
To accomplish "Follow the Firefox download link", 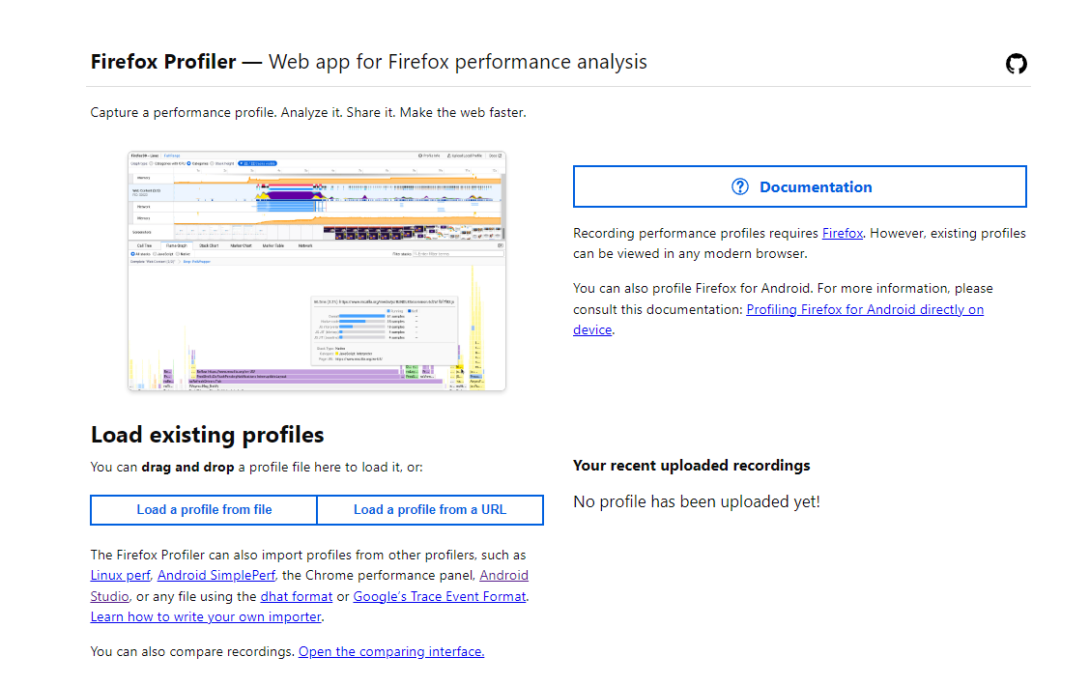I will 842,233.
